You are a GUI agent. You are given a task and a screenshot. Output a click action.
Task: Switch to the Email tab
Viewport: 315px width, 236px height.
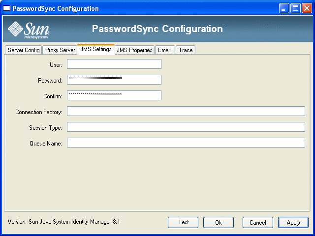click(165, 50)
